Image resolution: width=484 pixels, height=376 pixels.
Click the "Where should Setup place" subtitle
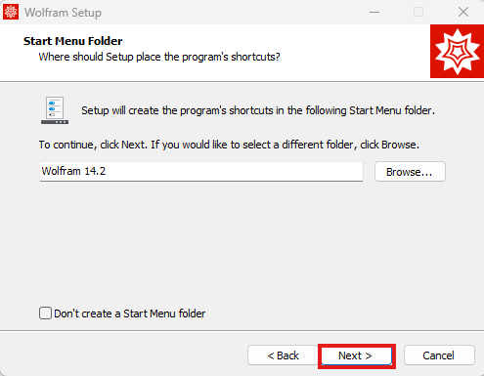(159, 57)
